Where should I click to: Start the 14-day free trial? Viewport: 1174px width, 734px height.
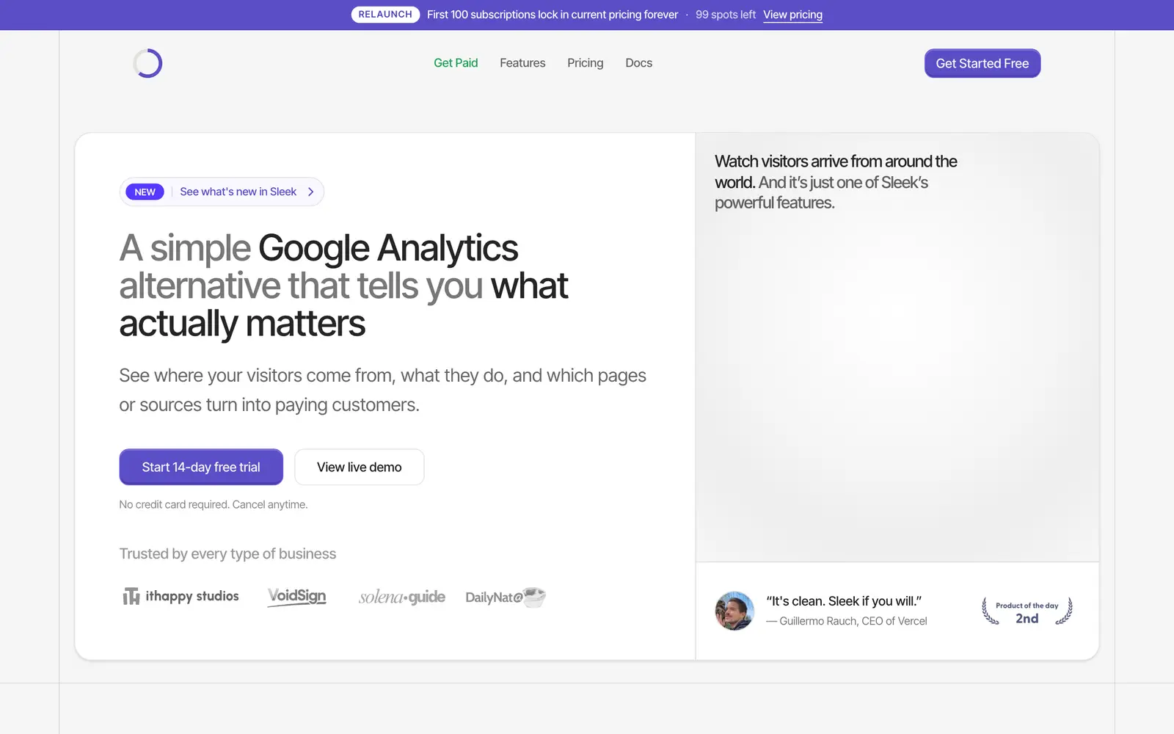click(201, 467)
